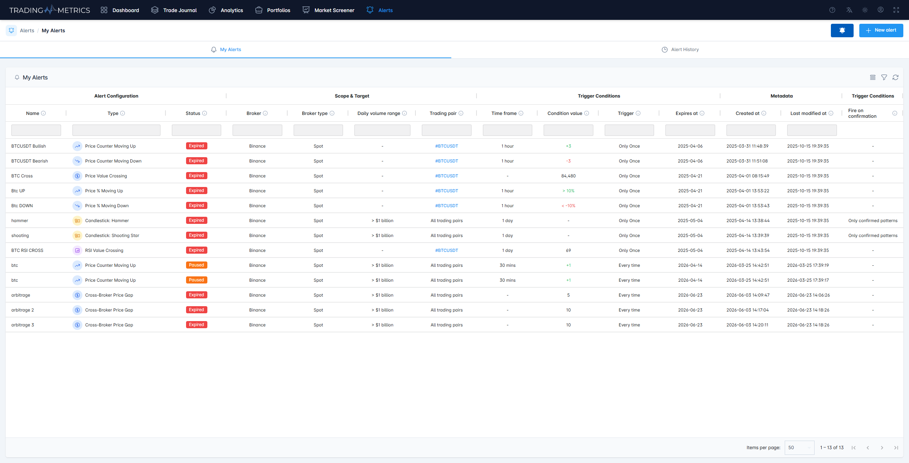Open the Alerts menu in top navigation
This screenshot has height=463, width=909.
(x=380, y=10)
